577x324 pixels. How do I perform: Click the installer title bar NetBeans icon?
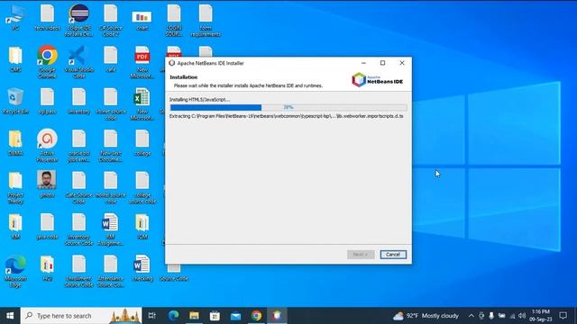172,63
